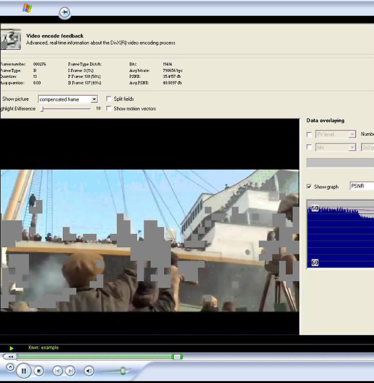
Task: Click the 'Video encode feedback' heading
Action: tap(54, 36)
